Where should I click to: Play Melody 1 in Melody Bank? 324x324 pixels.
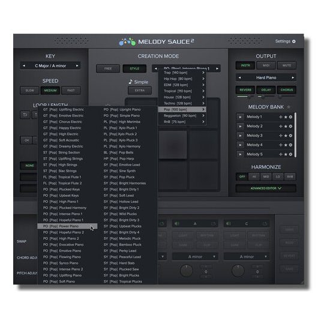[240, 117]
